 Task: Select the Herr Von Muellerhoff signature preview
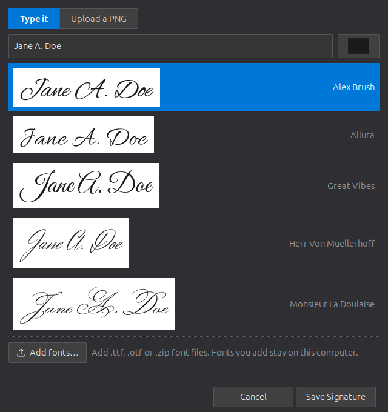(x=72, y=244)
